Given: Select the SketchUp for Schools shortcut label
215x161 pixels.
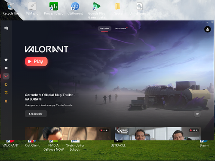Looking at the screenshot, I should pyautogui.click(x=75, y=147).
